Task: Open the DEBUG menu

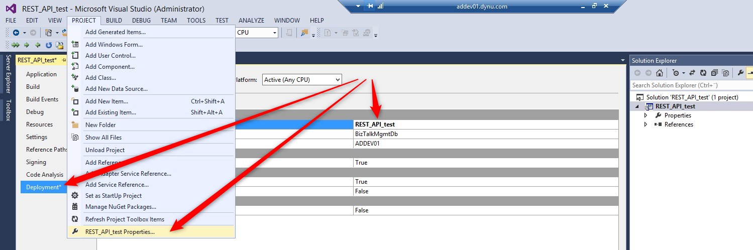Action: tap(141, 21)
